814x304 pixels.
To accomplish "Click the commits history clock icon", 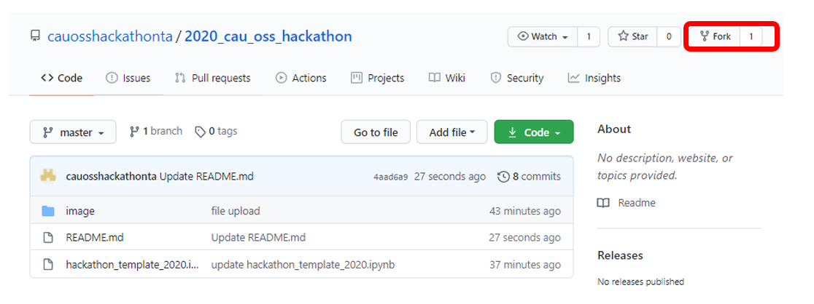I will pos(503,177).
